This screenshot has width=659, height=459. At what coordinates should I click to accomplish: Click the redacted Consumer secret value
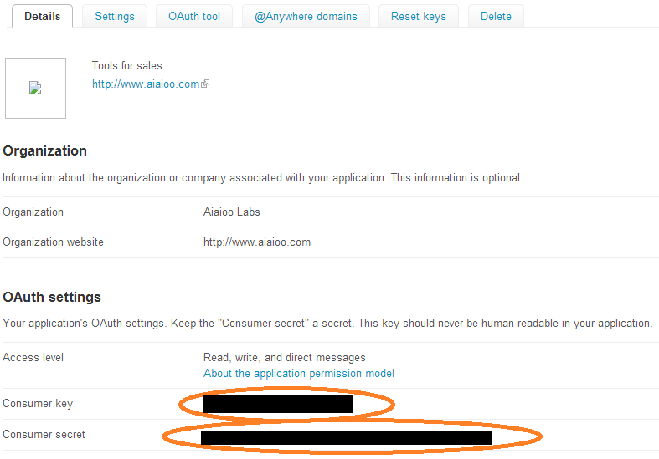tap(347, 437)
